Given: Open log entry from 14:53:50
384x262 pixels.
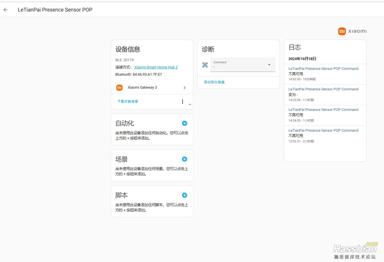Looking at the screenshot, I should 323,69.
